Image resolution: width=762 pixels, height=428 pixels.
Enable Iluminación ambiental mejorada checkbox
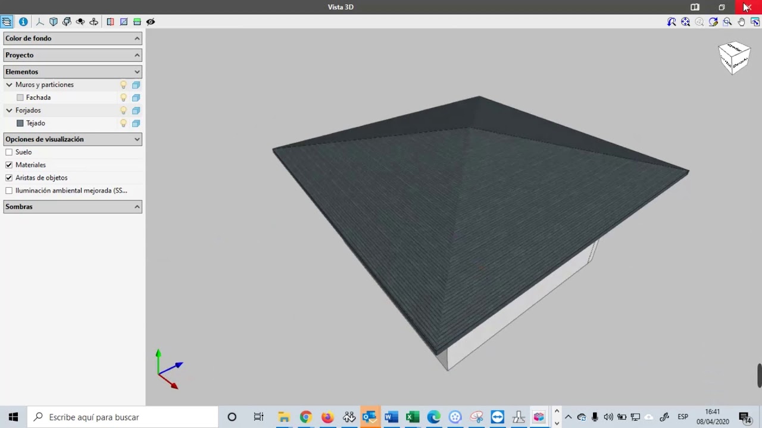point(9,191)
